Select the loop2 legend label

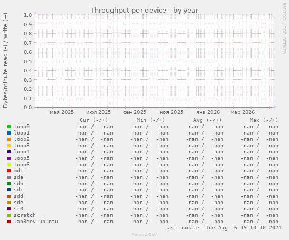(22, 139)
